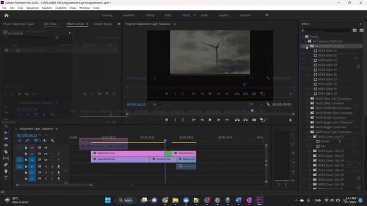Expand WGFX Zoom Color 02 folder

(x=310, y=151)
